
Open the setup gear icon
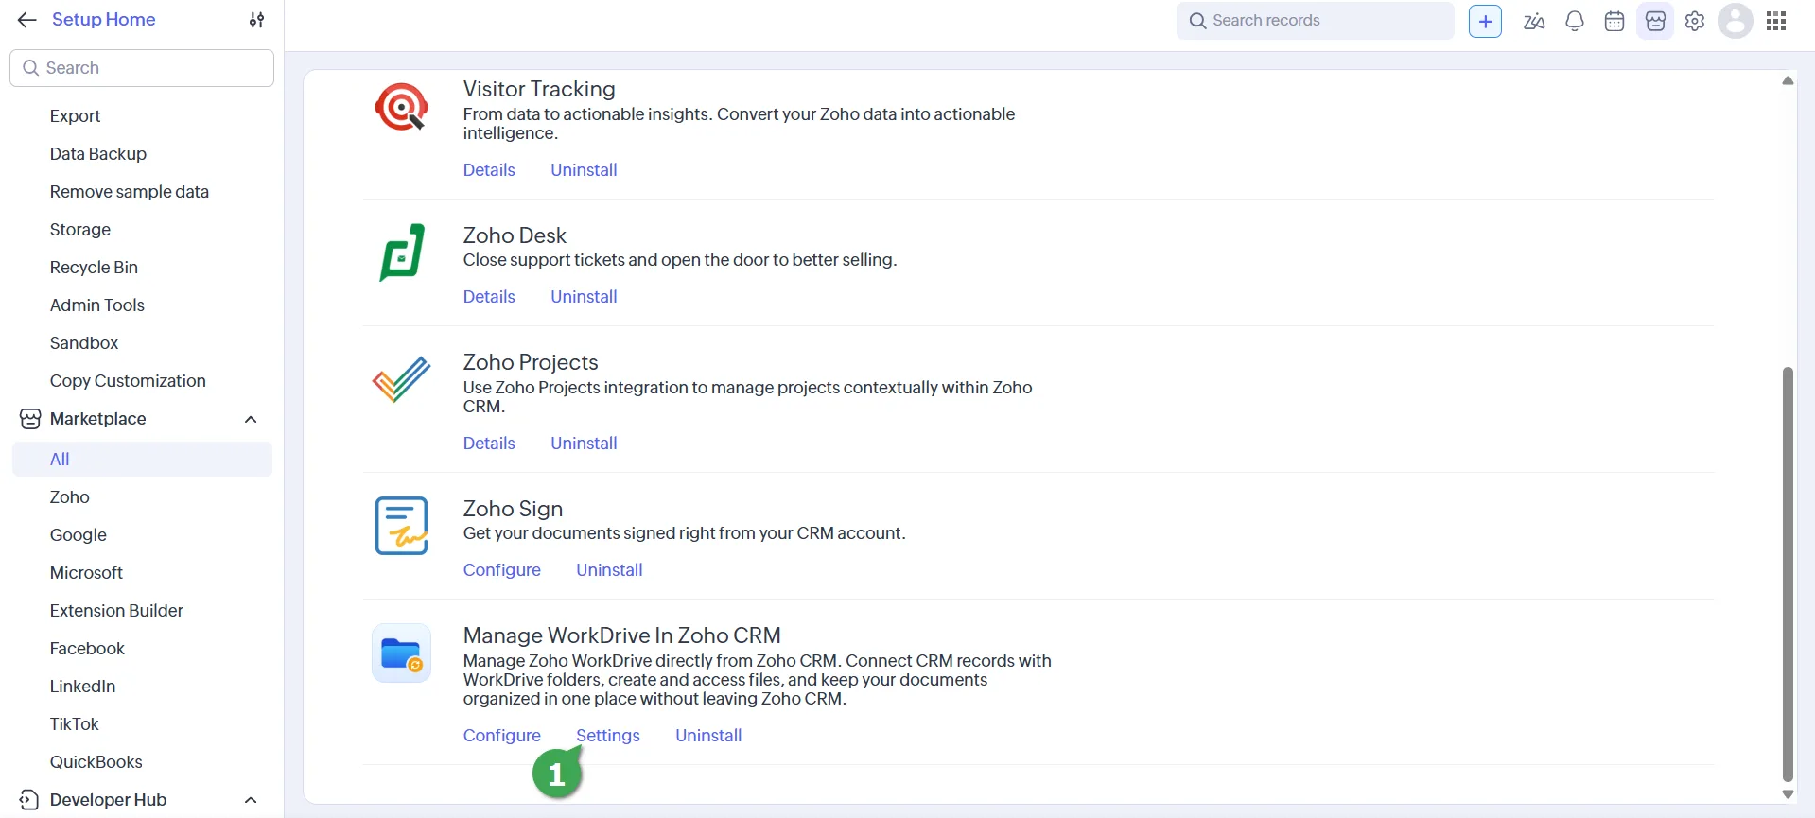pyautogui.click(x=1695, y=21)
